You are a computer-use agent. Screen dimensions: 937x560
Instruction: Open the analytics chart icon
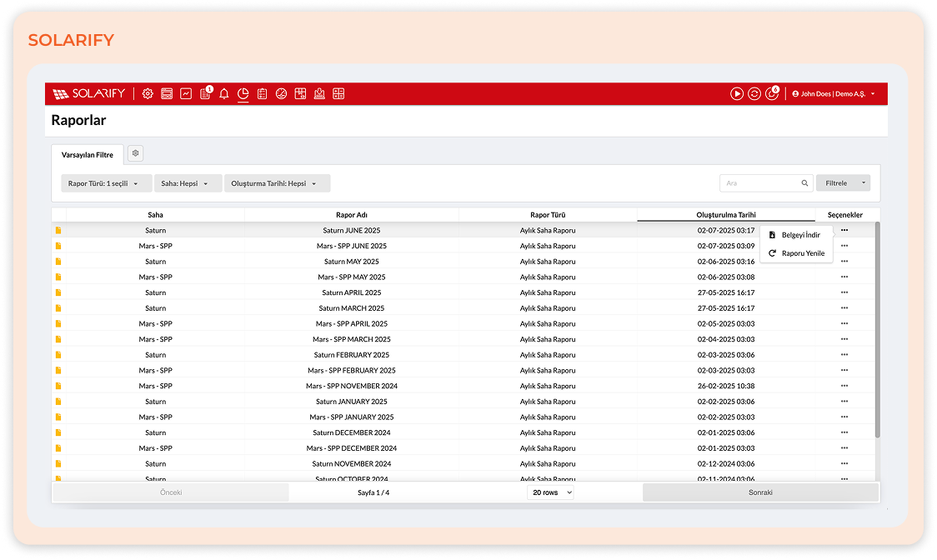tap(186, 93)
